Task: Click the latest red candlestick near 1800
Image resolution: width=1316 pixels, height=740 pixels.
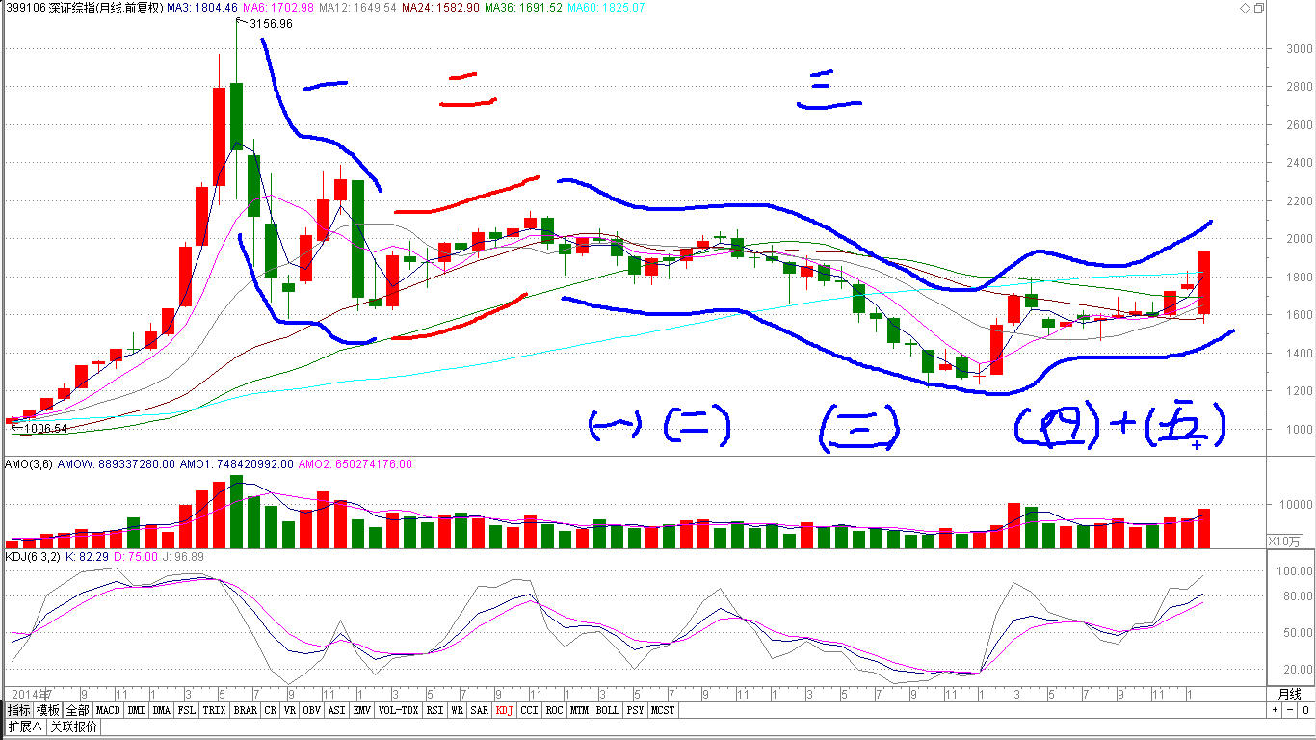Action: 1204,281
